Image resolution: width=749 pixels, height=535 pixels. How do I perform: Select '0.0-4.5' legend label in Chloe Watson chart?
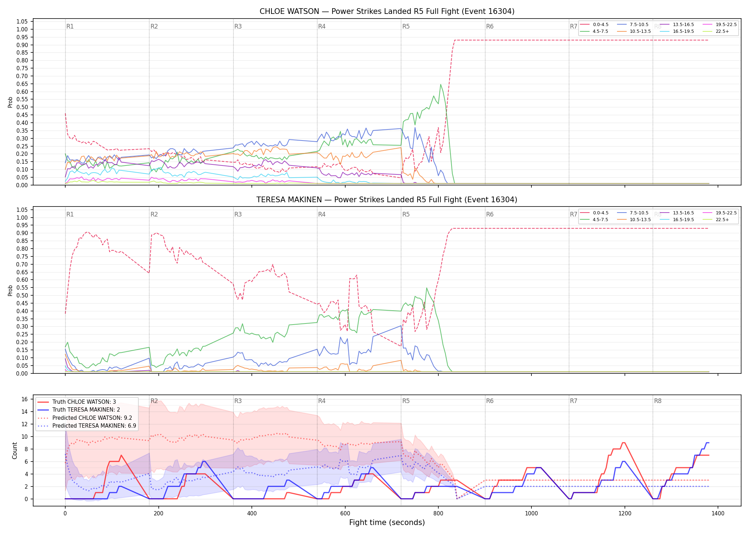click(601, 25)
